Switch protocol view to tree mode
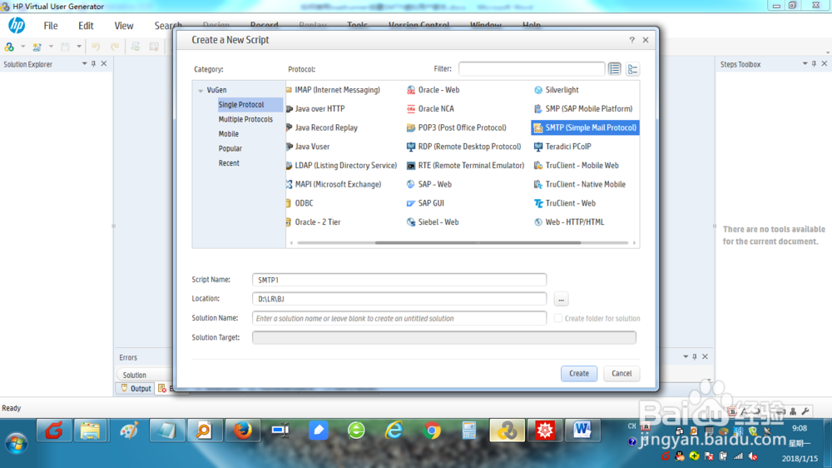 pyautogui.click(x=632, y=69)
